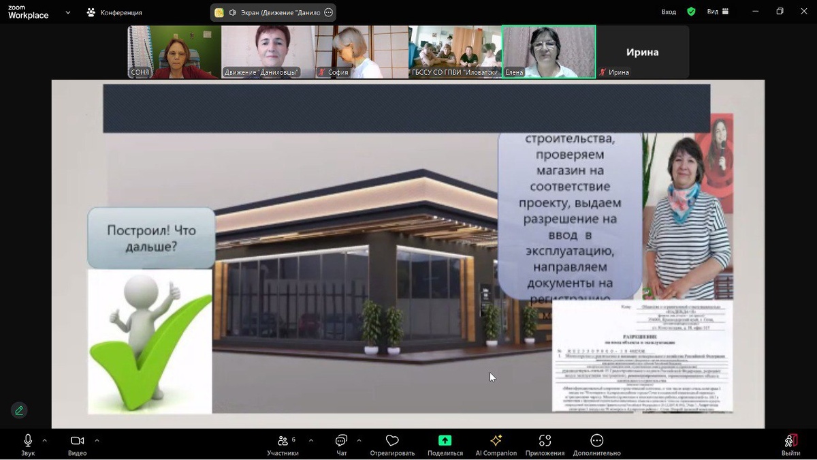Image resolution: width=817 pixels, height=460 pixels.
Task: Open Дополнительно more options icon
Action: (596, 440)
